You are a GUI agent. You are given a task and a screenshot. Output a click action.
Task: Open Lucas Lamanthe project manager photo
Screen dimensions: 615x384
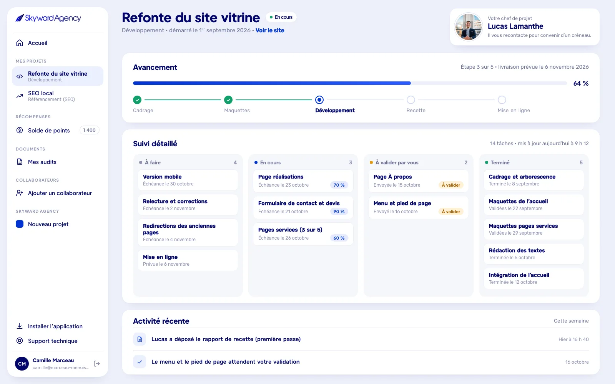pyautogui.click(x=468, y=27)
